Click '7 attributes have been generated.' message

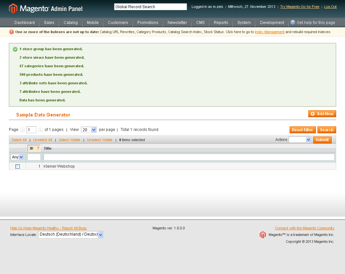point(50,92)
